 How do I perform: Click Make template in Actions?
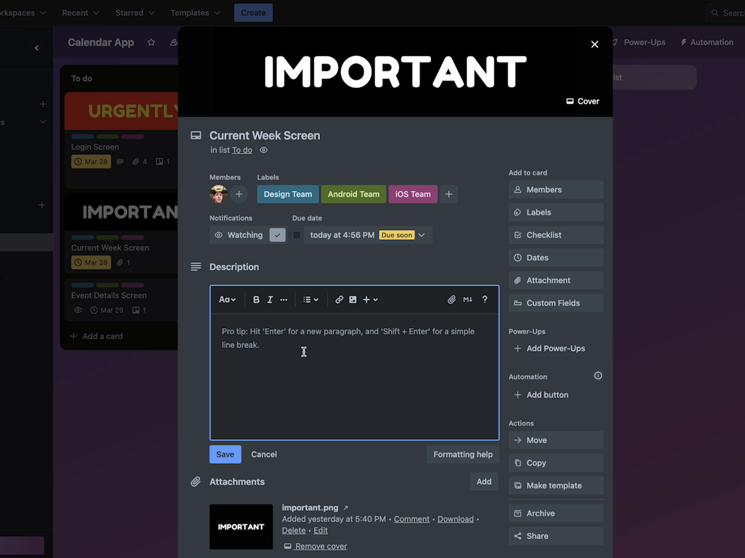click(x=556, y=486)
